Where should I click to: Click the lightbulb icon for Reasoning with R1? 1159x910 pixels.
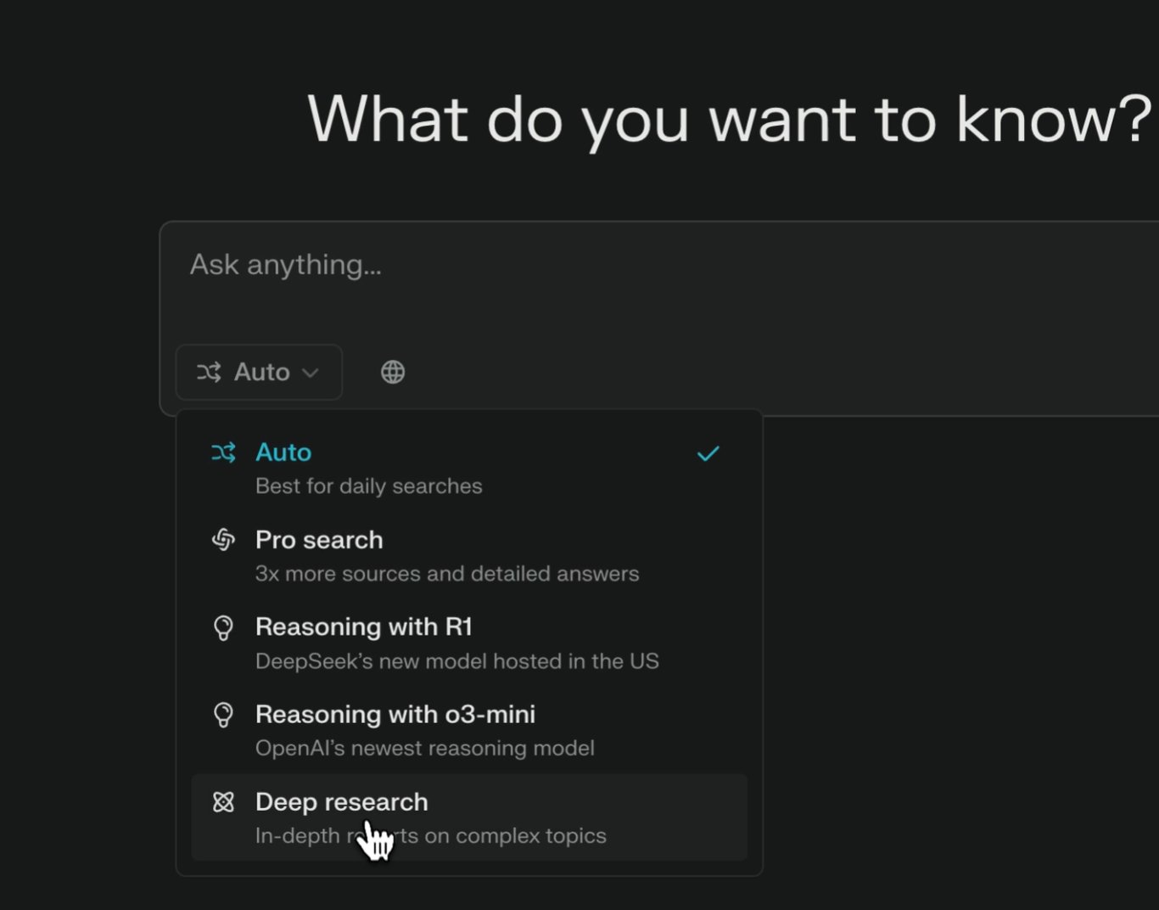224,627
